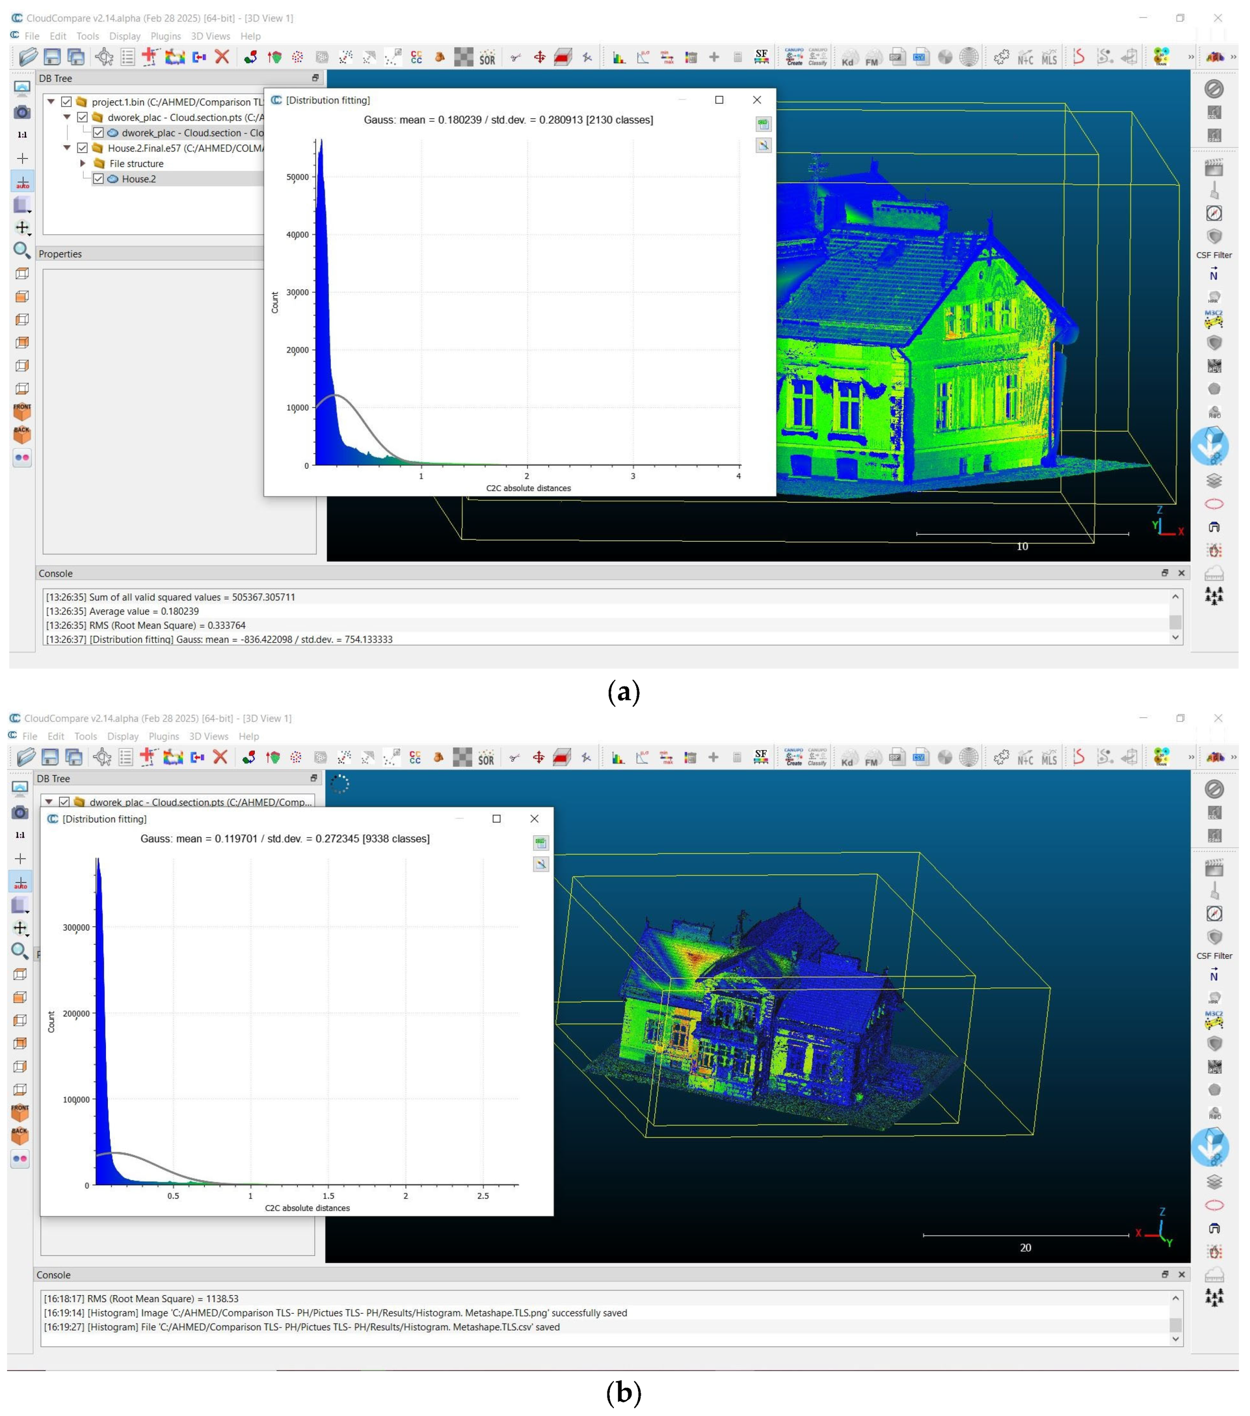Collapse the House.2.Final.e57 tree node

(x=66, y=147)
